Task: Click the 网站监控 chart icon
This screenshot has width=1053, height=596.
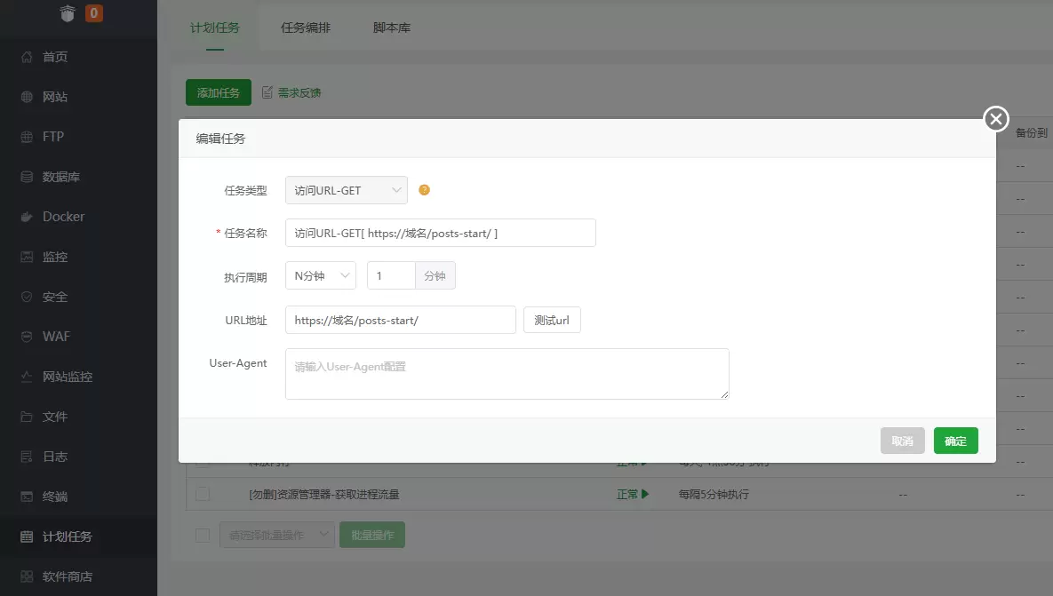Action: (27, 377)
